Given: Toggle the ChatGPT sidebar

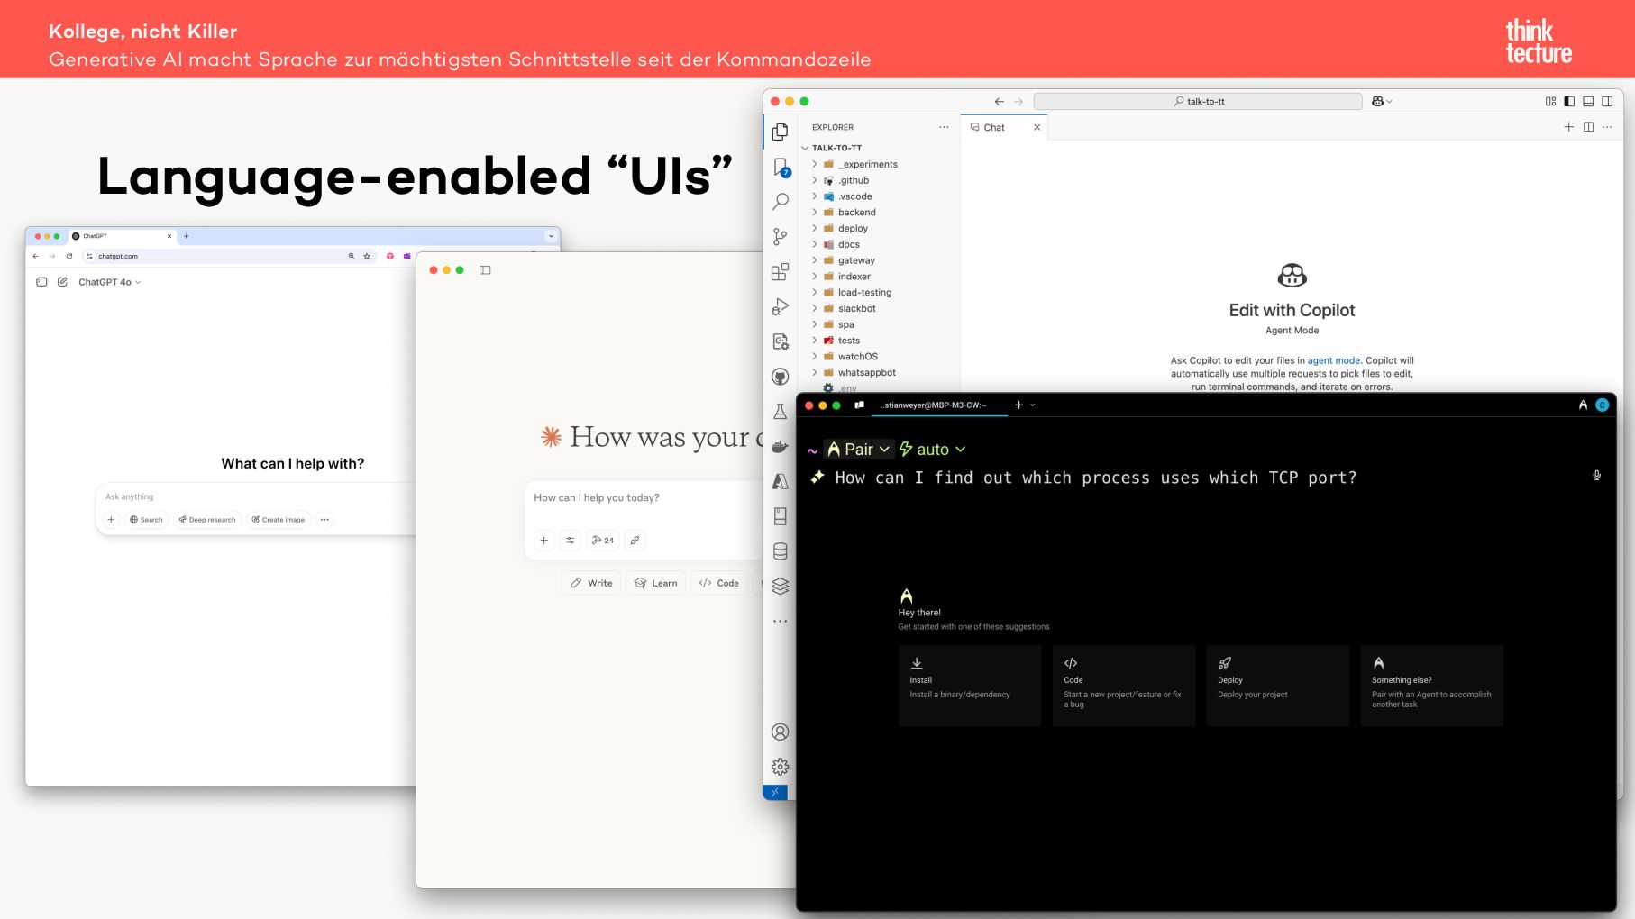Looking at the screenshot, I should [41, 282].
